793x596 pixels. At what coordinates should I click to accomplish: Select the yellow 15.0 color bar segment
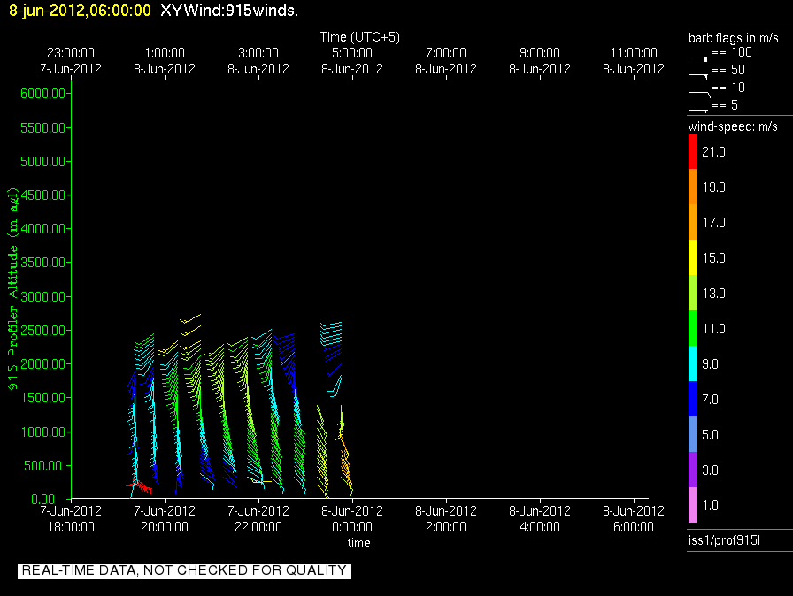(692, 257)
